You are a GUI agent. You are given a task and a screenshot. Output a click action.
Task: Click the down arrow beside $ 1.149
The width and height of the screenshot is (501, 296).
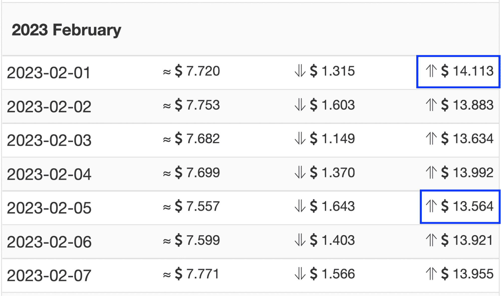click(x=300, y=139)
